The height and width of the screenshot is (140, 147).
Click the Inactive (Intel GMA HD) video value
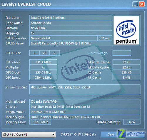point(85,112)
